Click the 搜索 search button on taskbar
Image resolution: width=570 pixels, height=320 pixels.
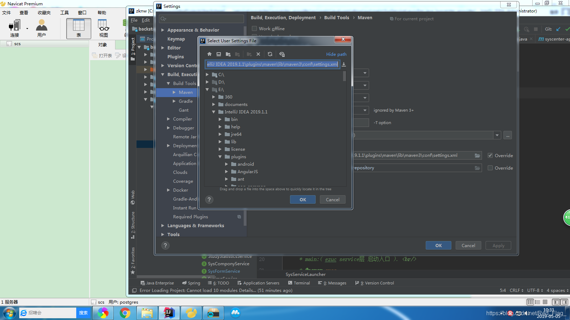pos(83,313)
